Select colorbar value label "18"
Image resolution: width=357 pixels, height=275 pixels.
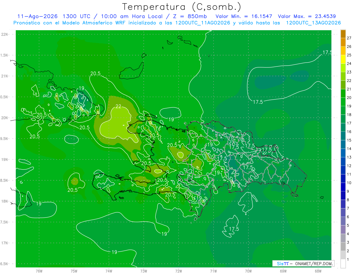coord(349,115)
